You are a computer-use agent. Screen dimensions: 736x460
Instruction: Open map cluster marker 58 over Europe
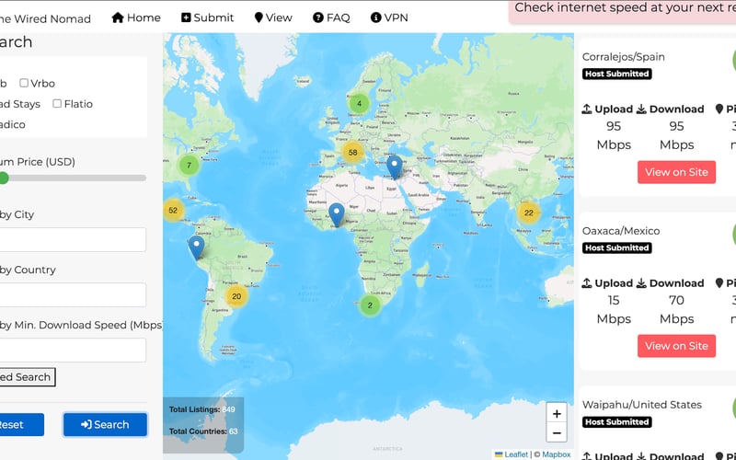point(352,153)
